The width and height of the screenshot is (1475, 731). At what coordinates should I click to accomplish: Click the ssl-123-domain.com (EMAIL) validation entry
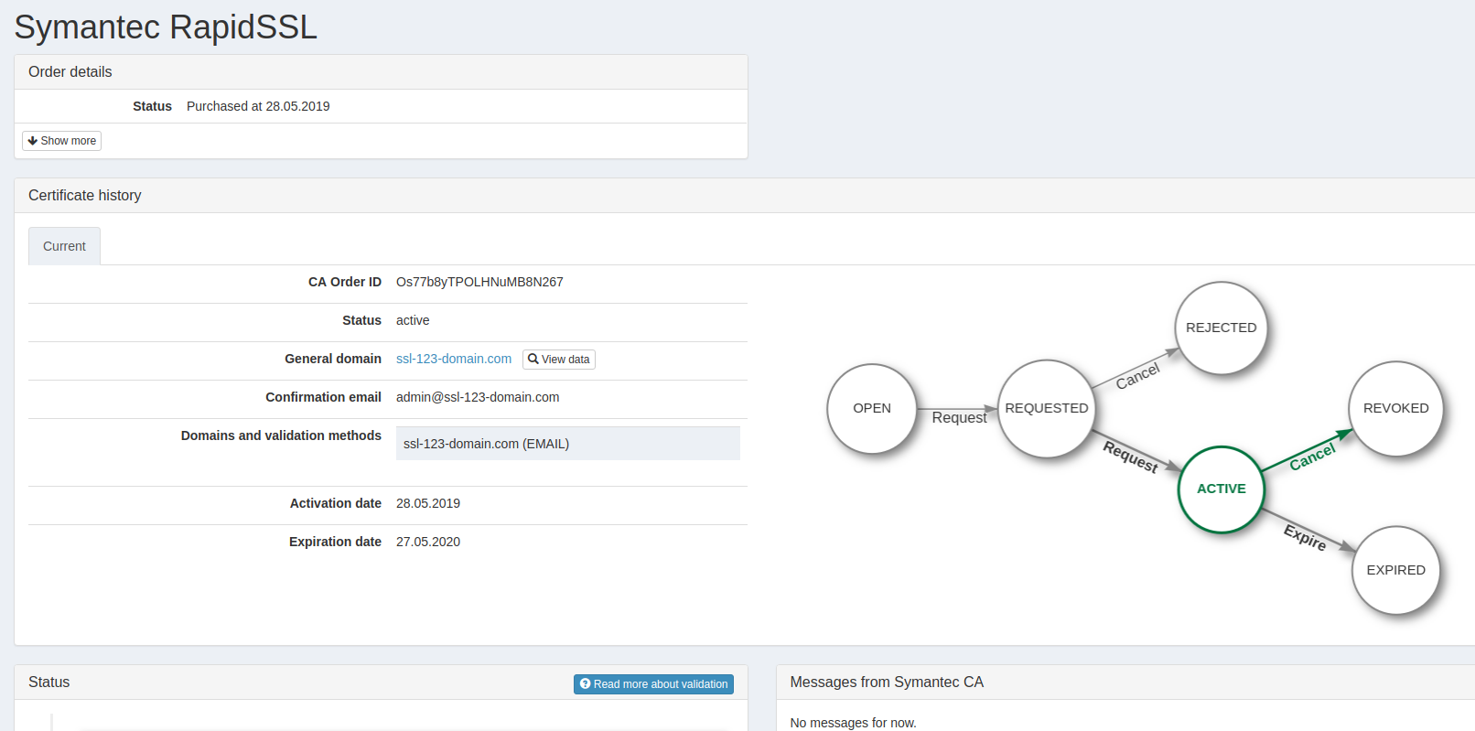click(568, 444)
